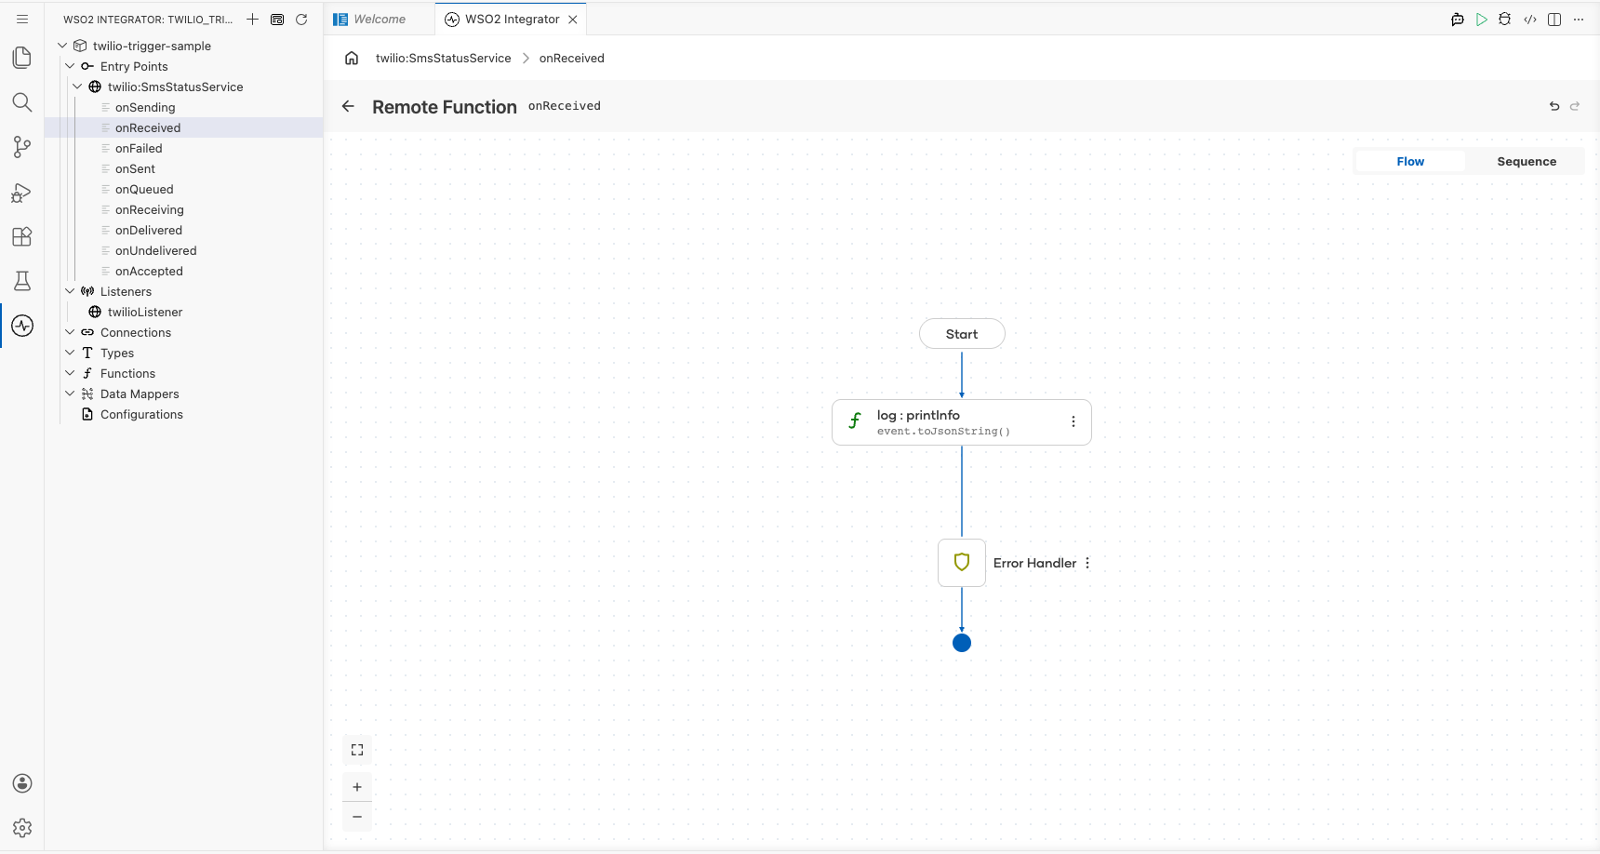Click the Start node

(962, 334)
